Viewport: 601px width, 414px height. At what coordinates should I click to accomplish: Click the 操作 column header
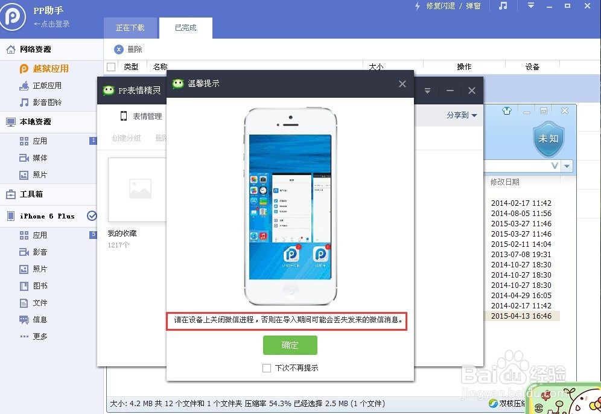tap(464, 67)
